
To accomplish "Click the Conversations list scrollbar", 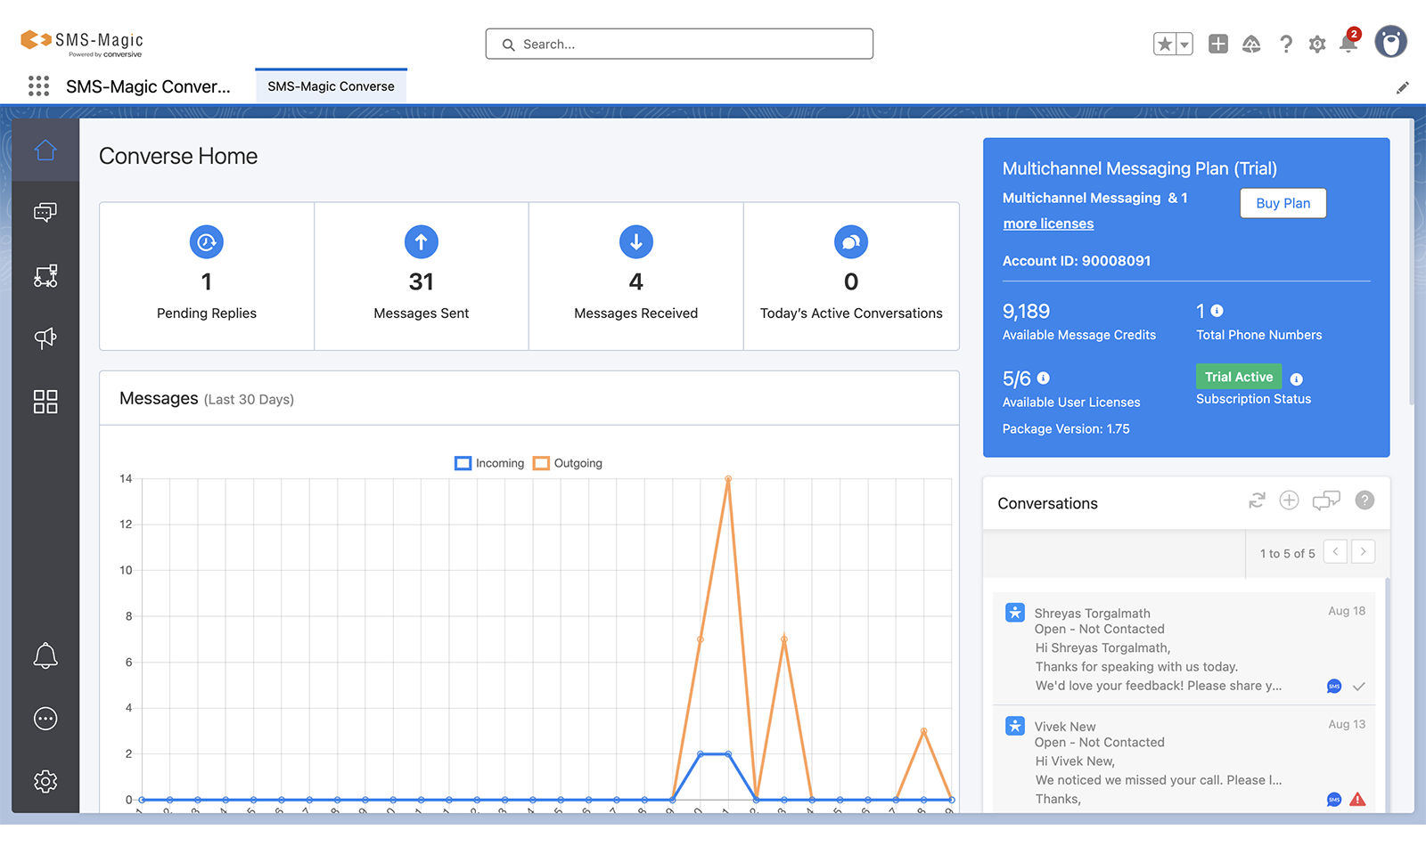I will (1387, 695).
